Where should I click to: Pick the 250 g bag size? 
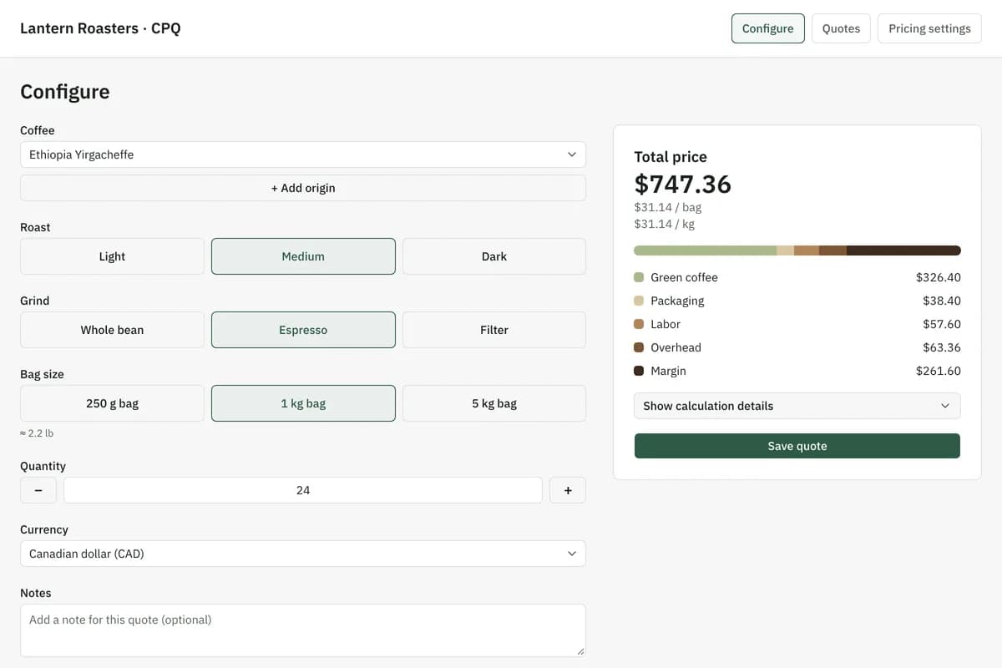click(112, 403)
